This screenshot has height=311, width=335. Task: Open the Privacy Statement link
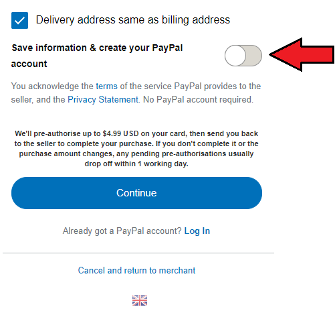(103, 99)
